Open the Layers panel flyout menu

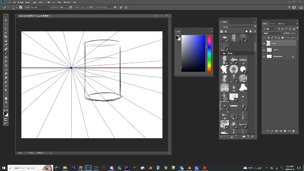click(297, 23)
